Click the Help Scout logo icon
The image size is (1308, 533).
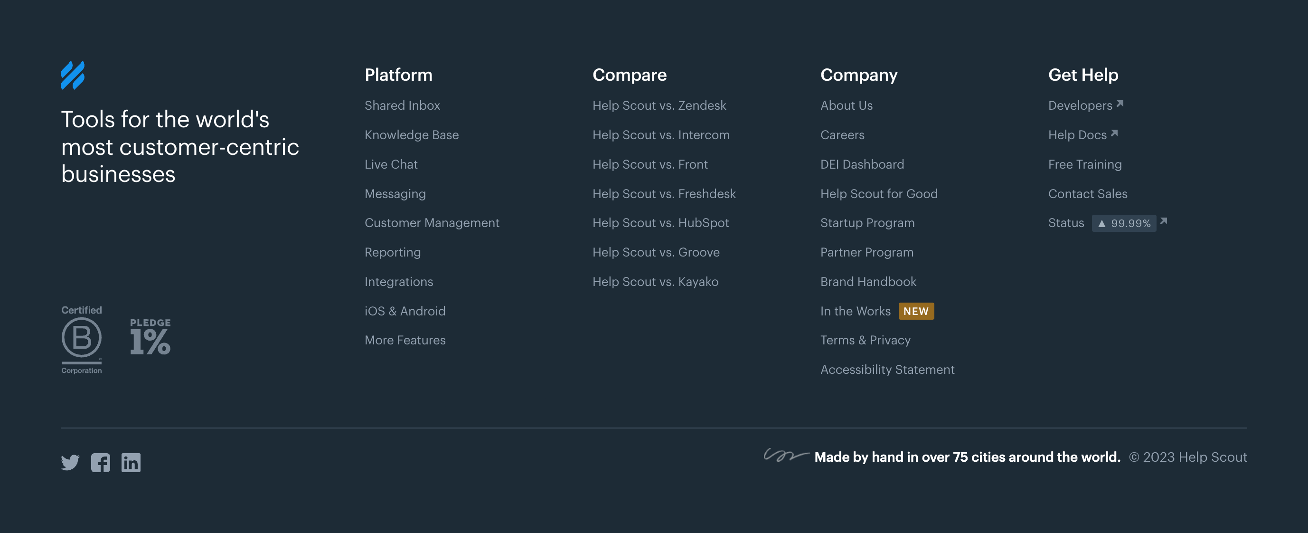click(x=73, y=75)
